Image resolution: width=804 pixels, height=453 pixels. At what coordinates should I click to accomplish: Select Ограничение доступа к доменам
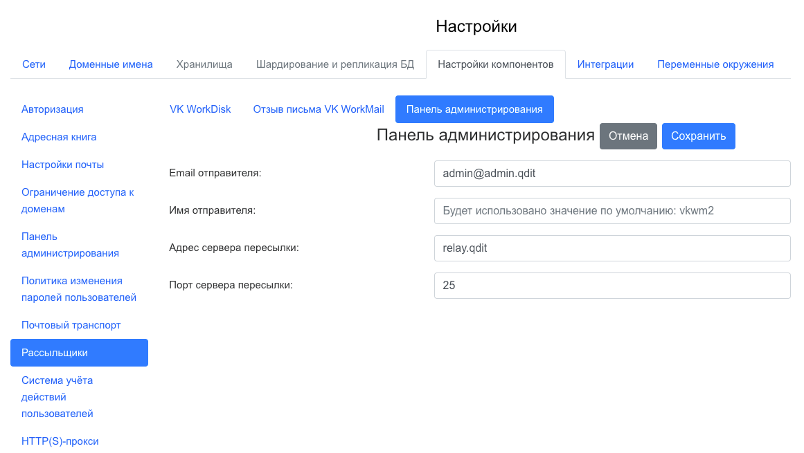[78, 201]
